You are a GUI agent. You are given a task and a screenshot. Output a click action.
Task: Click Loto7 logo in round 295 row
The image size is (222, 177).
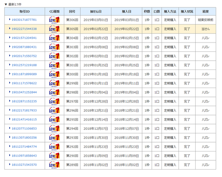click(x=54, y=120)
